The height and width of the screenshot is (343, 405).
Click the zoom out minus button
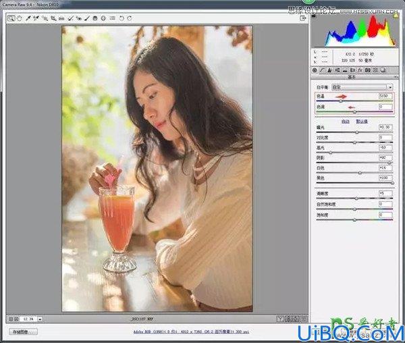11,319
